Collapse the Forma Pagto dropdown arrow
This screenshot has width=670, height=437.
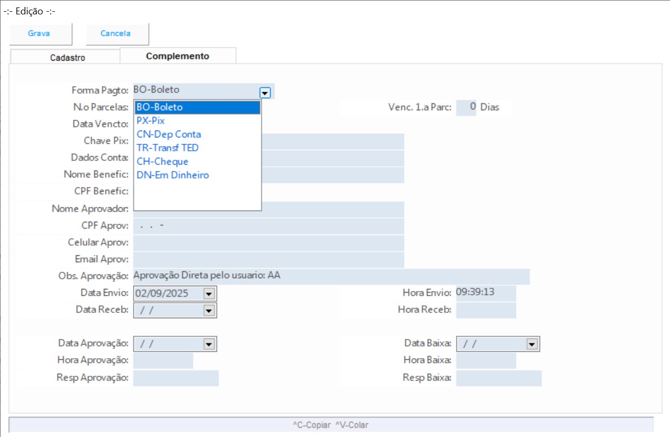pos(265,92)
